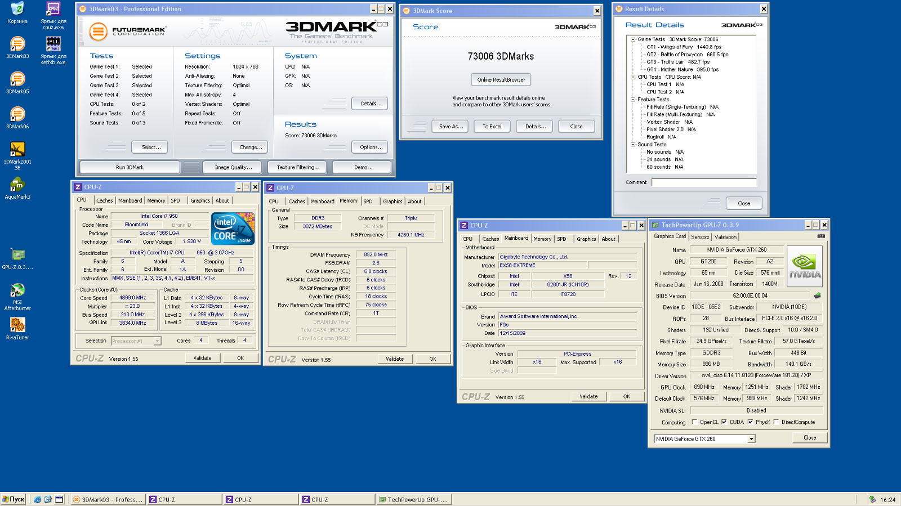
Task: Click the Intel Core i7 logo in CPU-Z
Action: (x=233, y=229)
